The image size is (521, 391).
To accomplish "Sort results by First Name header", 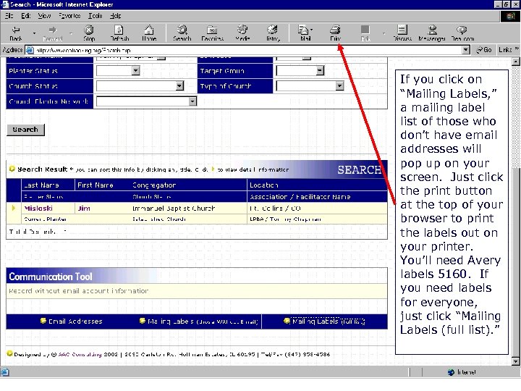I will [96, 185].
